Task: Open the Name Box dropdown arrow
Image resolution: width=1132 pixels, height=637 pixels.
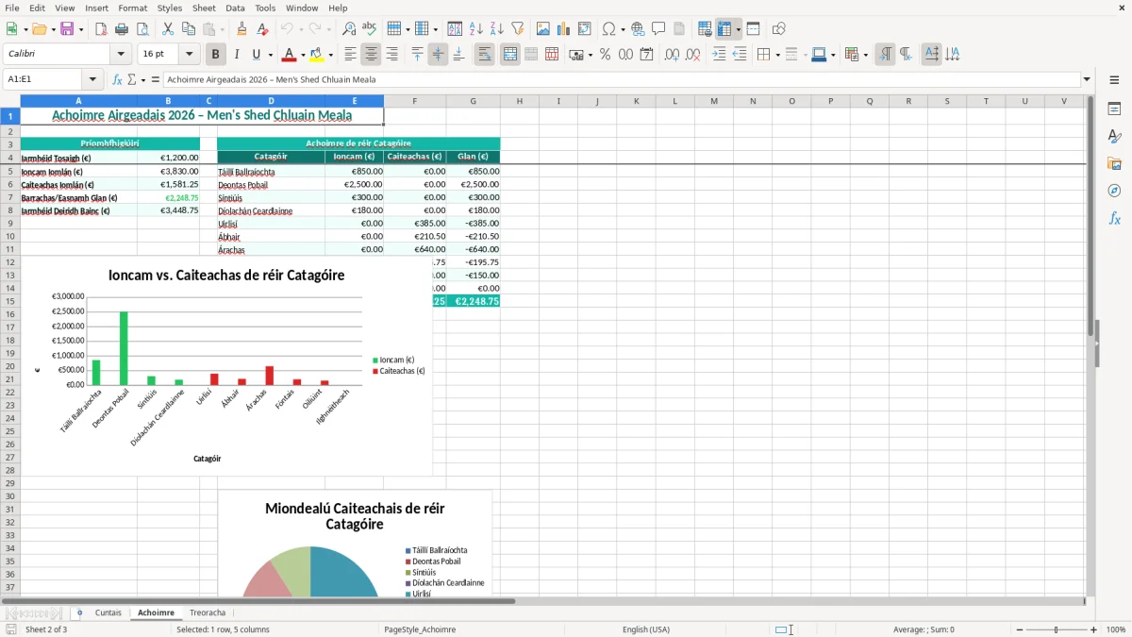Action: pyautogui.click(x=92, y=80)
